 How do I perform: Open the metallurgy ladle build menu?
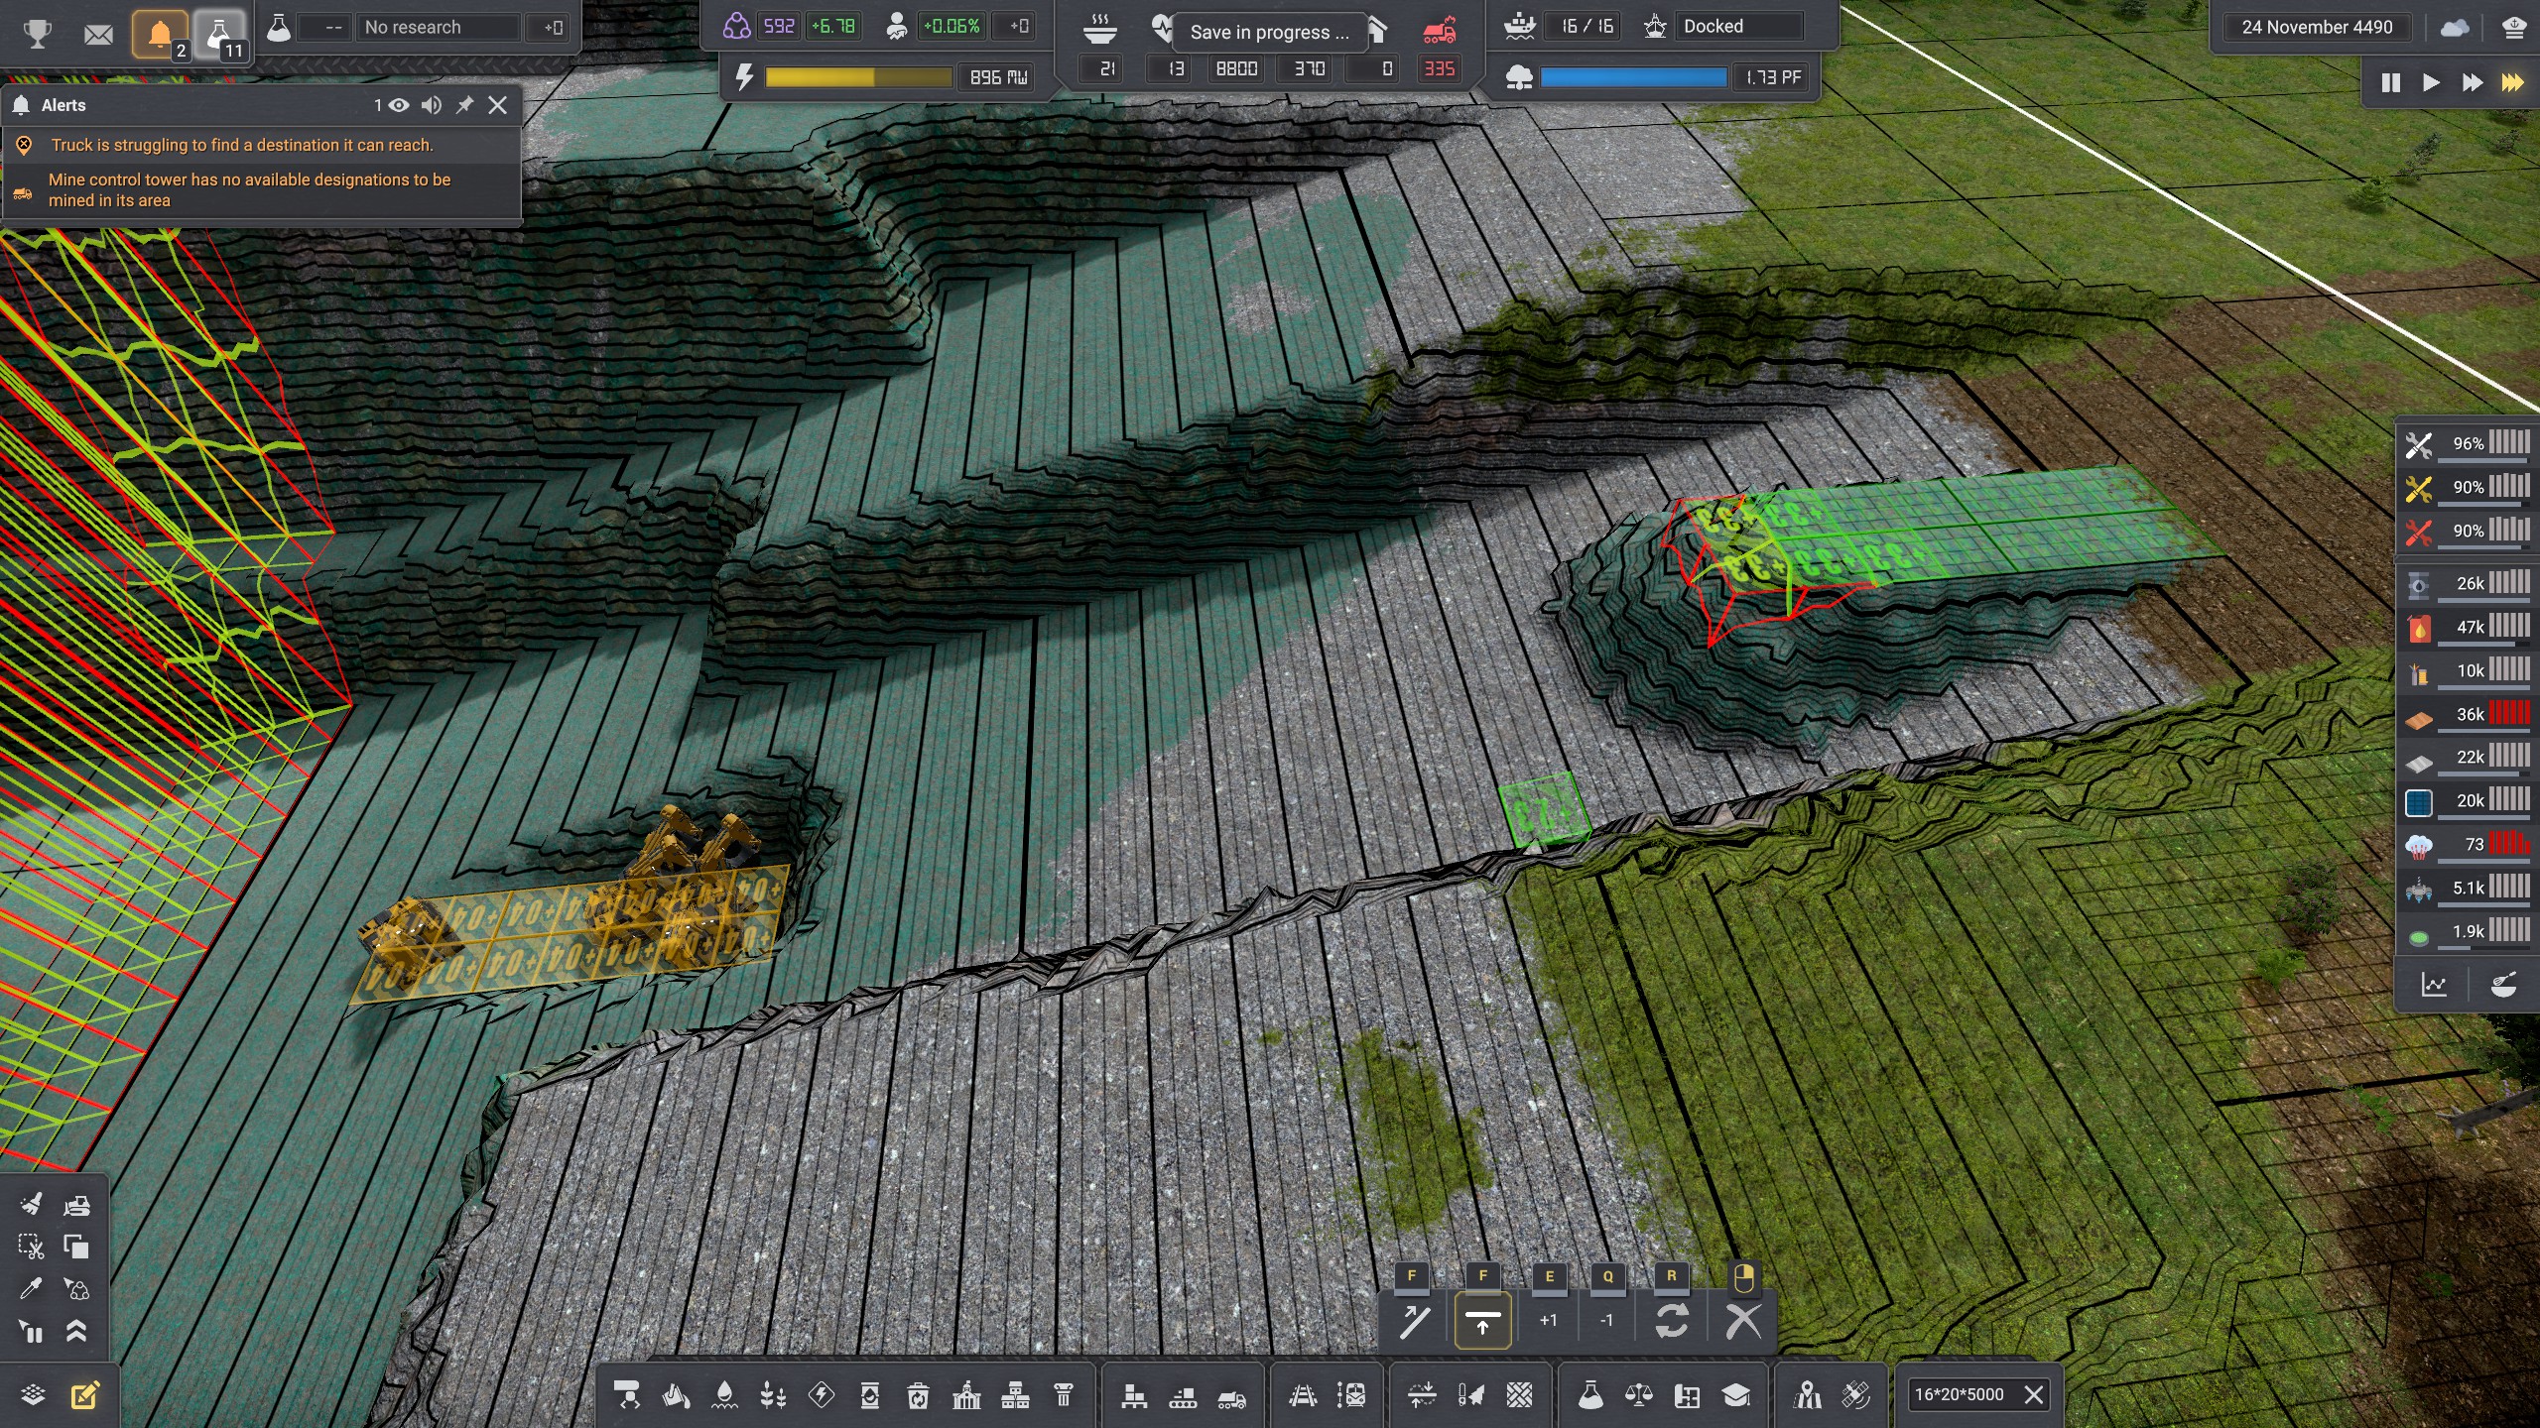[676, 1395]
